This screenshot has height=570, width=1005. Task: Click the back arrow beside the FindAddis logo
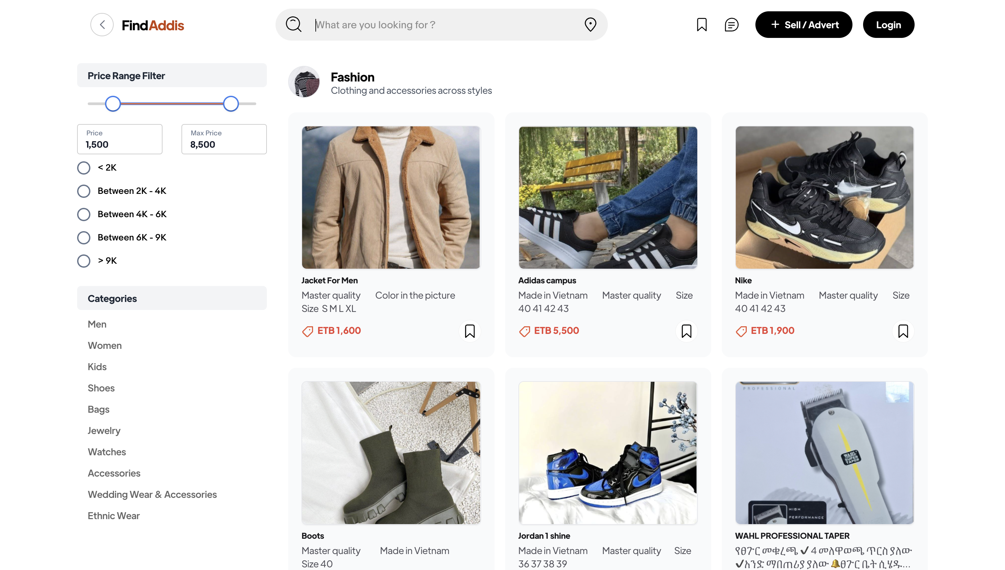[102, 24]
